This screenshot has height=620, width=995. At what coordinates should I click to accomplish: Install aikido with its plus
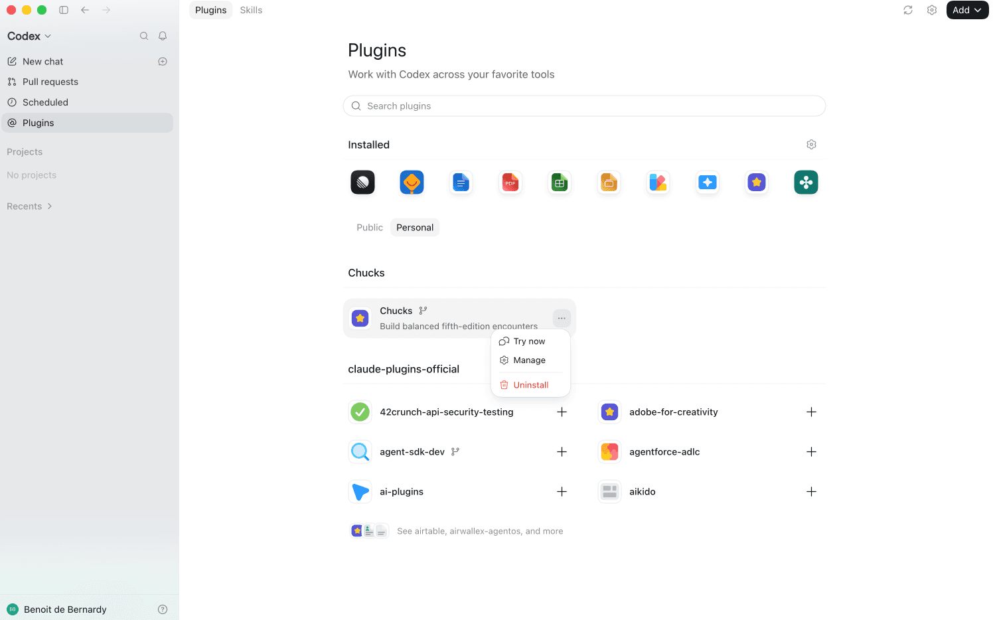(811, 492)
